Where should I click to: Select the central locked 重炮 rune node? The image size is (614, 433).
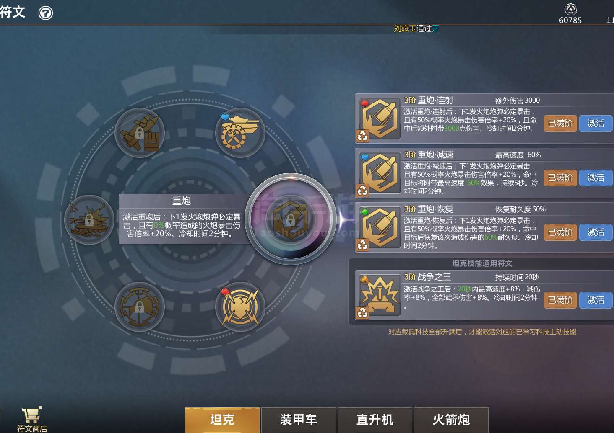[290, 219]
